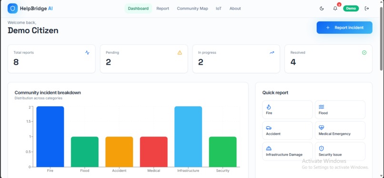Screen dimensions: 384x178
Task: Click the blue Fire bar in chart
Action: 50,137
